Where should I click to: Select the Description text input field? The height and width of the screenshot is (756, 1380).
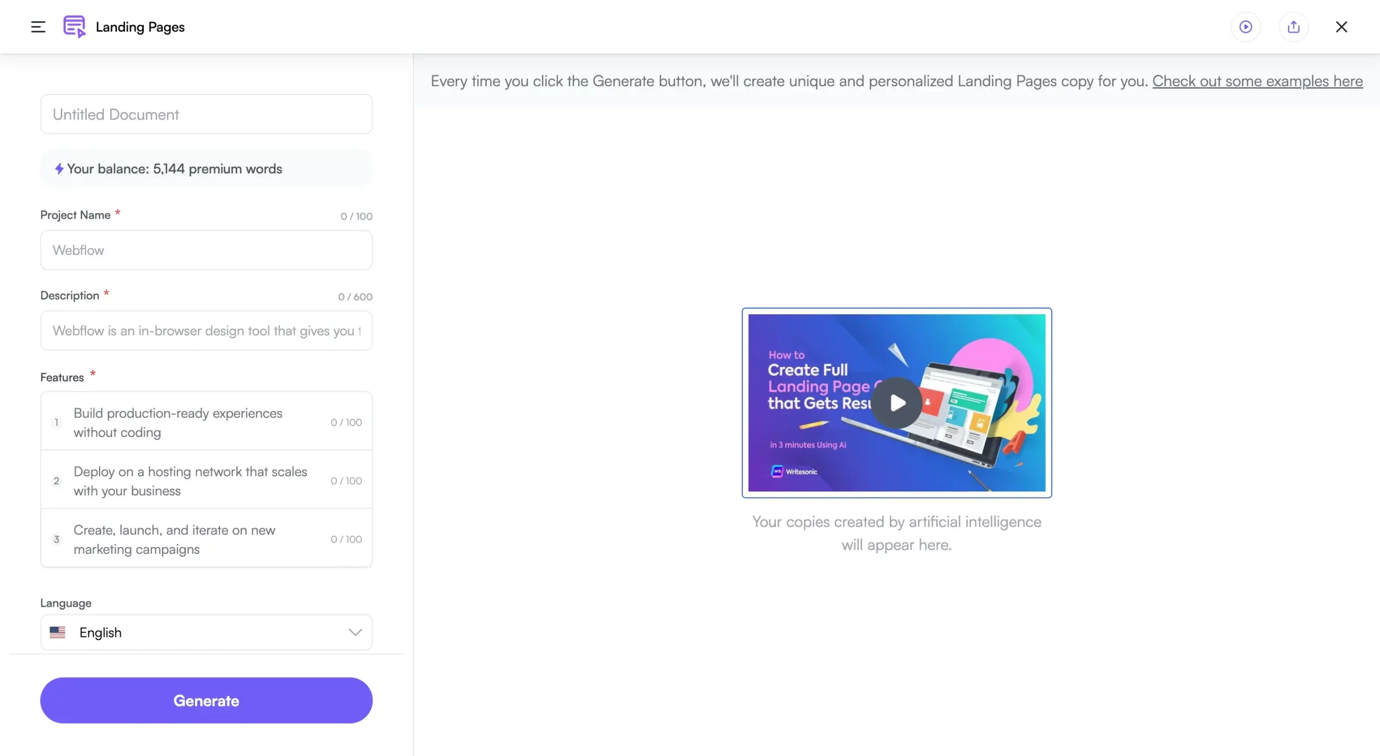pos(206,330)
